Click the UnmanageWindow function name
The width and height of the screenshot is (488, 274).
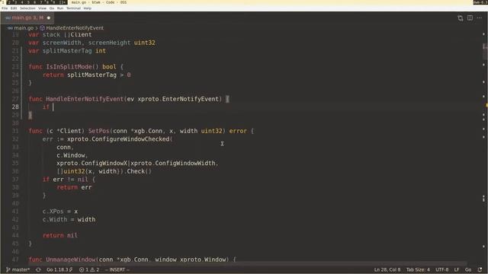(71, 260)
